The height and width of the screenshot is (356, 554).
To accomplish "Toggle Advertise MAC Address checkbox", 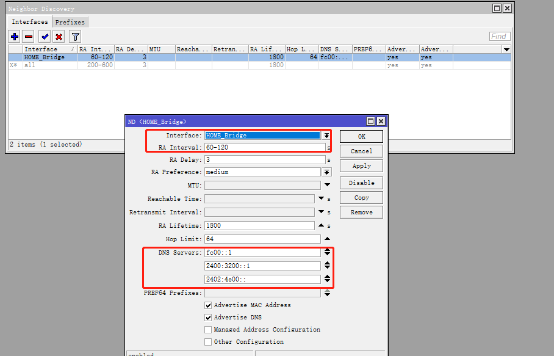I will pyautogui.click(x=208, y=305).
